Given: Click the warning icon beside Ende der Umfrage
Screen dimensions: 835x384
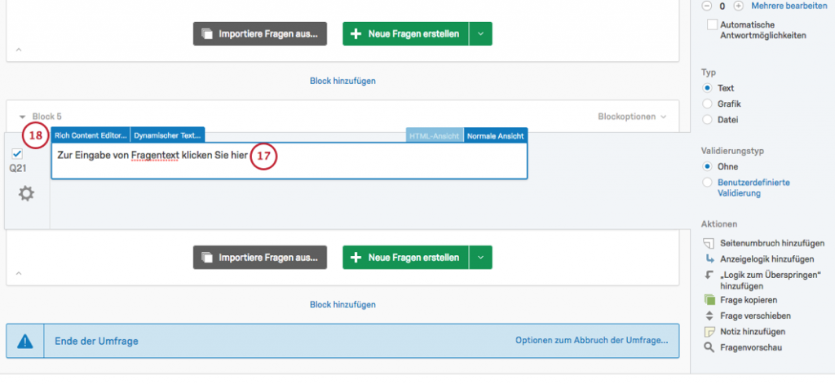Looking at the screenshot, I should coord(25,341).
